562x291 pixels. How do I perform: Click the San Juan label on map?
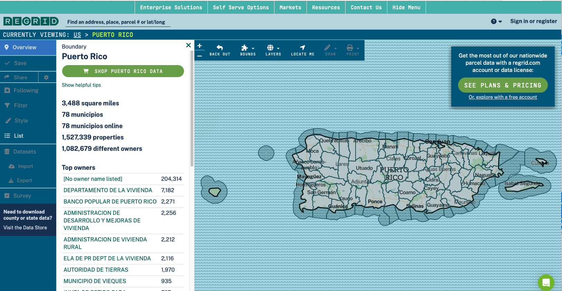point(437,142)
